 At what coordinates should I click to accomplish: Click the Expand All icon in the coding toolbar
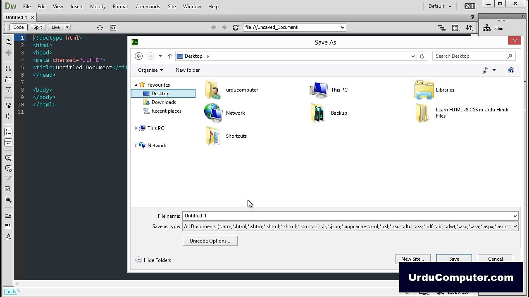click(x=8, y=89)
